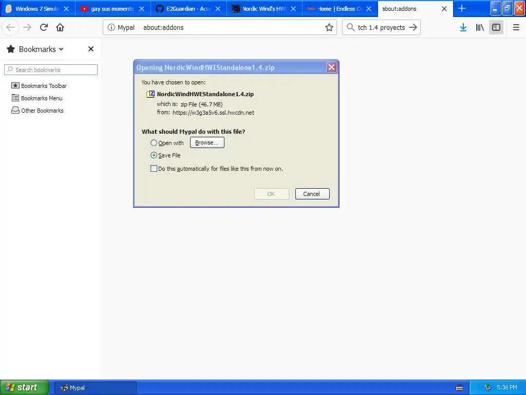This screenshot has height=395, width=526.
Task: Select Other Bookmarks folder
Action: (38, 111)
